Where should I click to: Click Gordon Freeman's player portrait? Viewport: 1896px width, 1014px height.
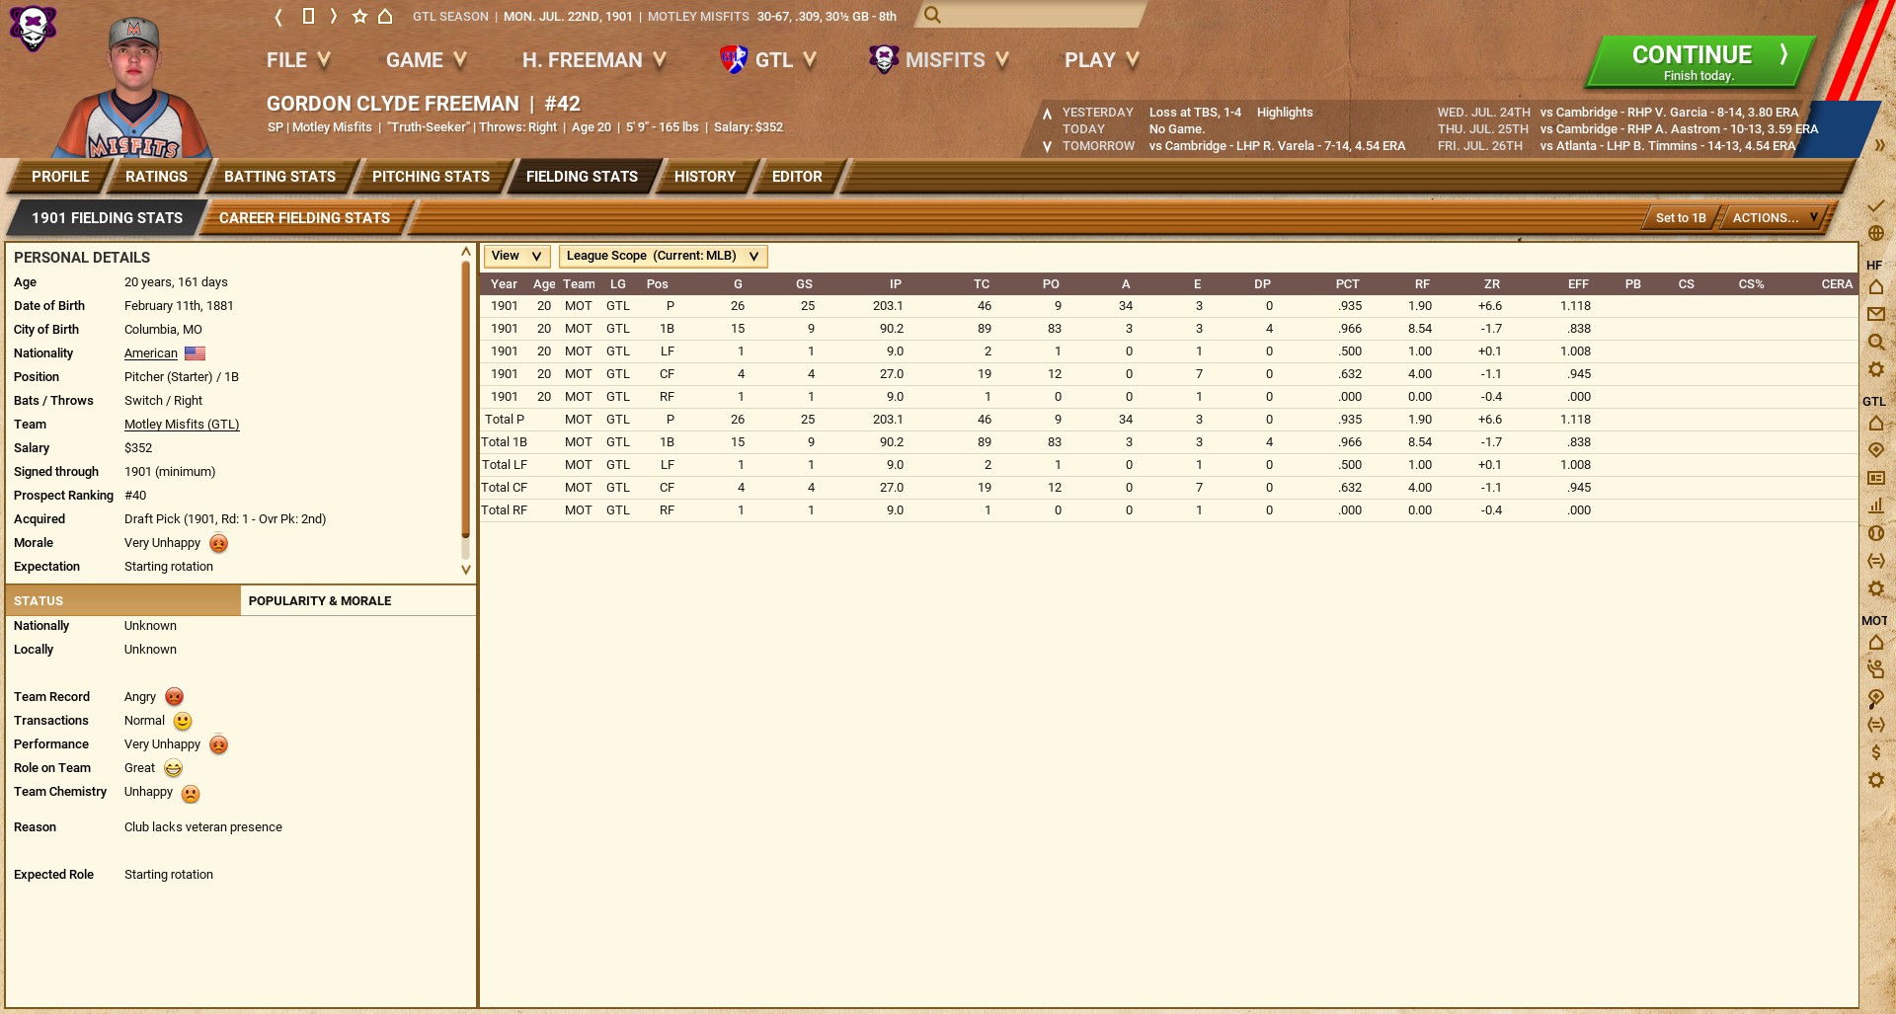tap(133, 87)
